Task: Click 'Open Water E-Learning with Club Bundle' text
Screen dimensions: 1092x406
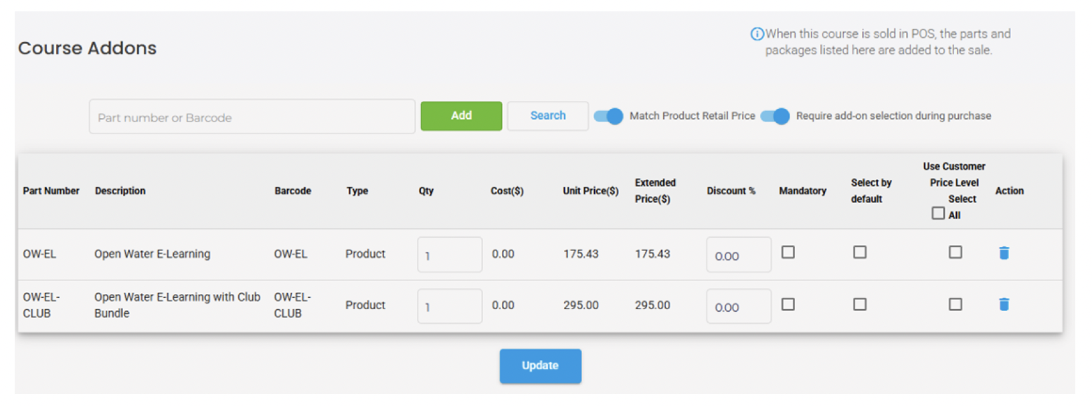Action: 177,305
